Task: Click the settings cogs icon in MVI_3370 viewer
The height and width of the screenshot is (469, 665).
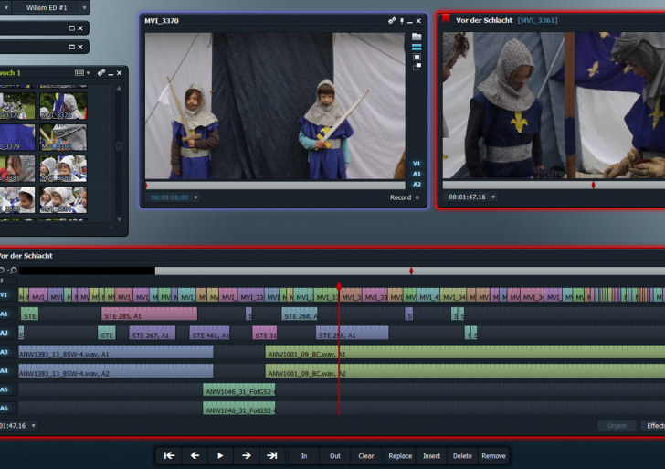Action: click(393, 20)
